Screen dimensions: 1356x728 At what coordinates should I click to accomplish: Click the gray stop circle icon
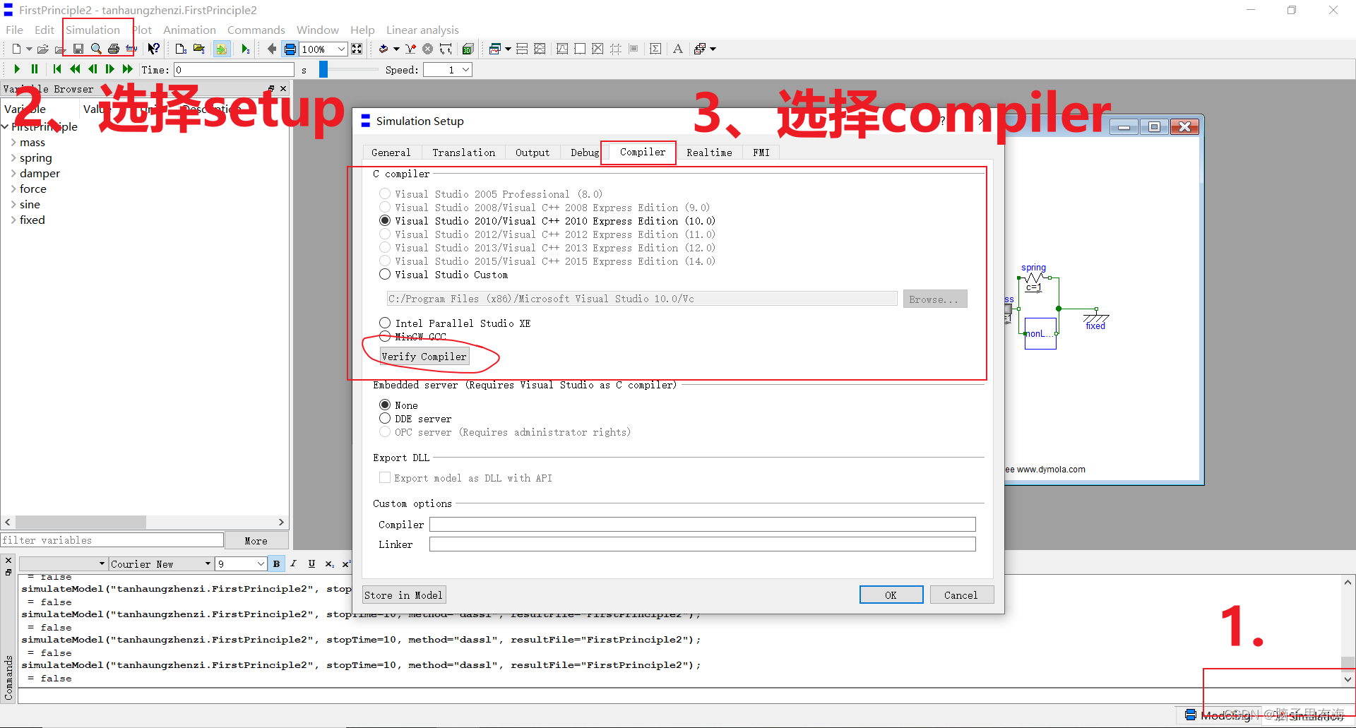click(x=428, y=49)
